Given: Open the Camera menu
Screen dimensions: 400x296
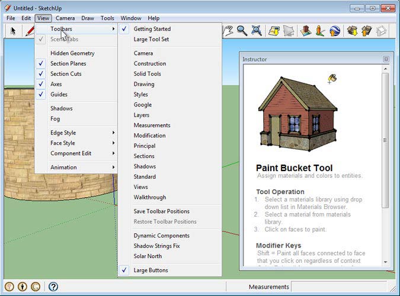Looking at the screenshot, I should pos(65,18).
